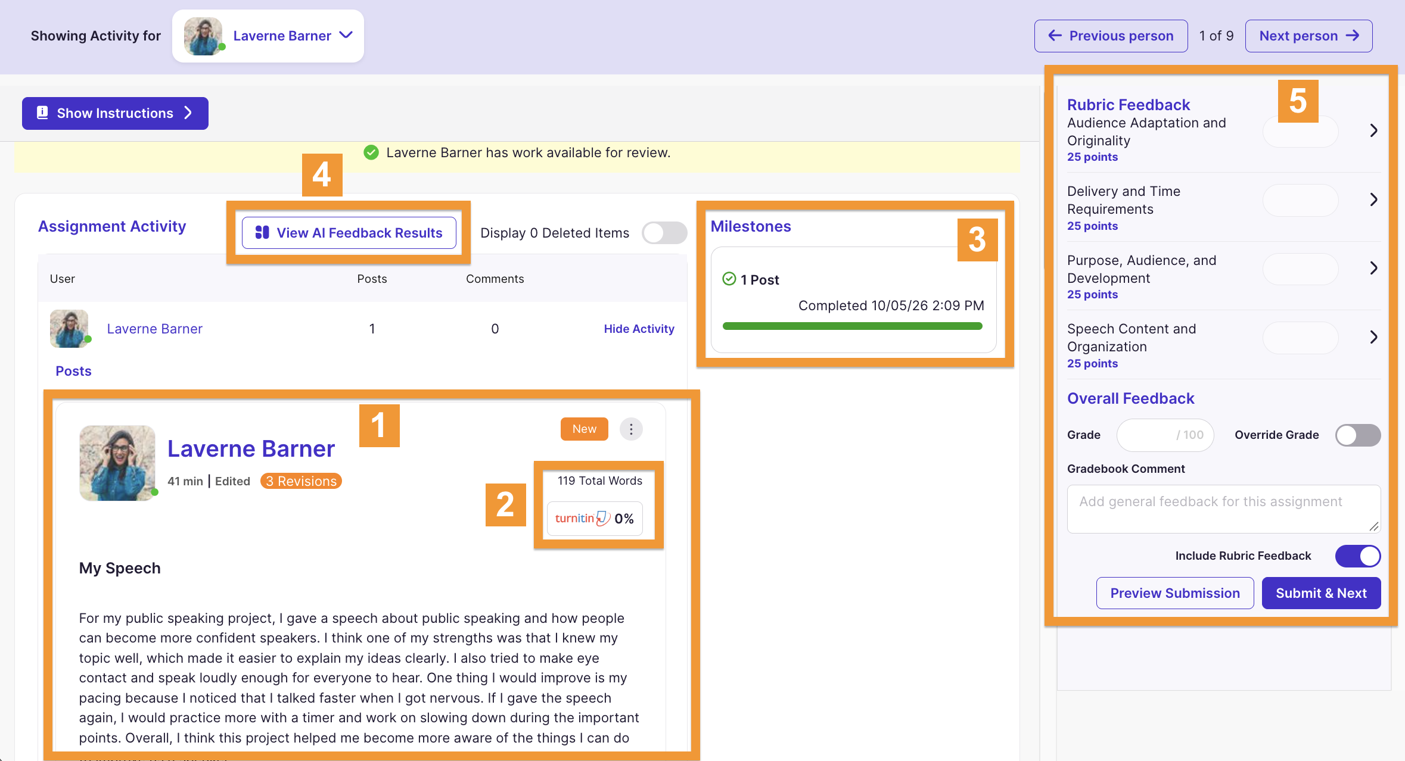Viewport: 1405px width, 761px height.
Task: Click score field for Delivery and Time Requirements
Action: [1301, 200]
